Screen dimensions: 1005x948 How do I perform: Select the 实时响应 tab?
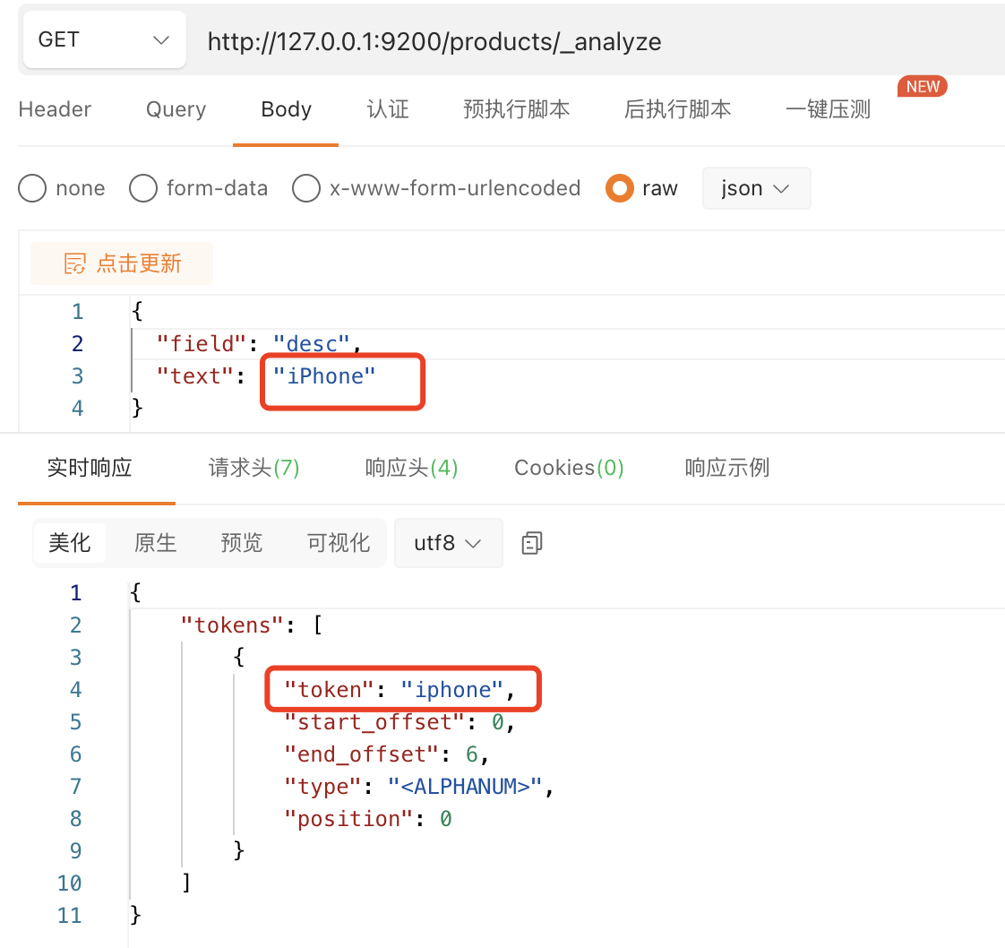[x=89, y=467]
